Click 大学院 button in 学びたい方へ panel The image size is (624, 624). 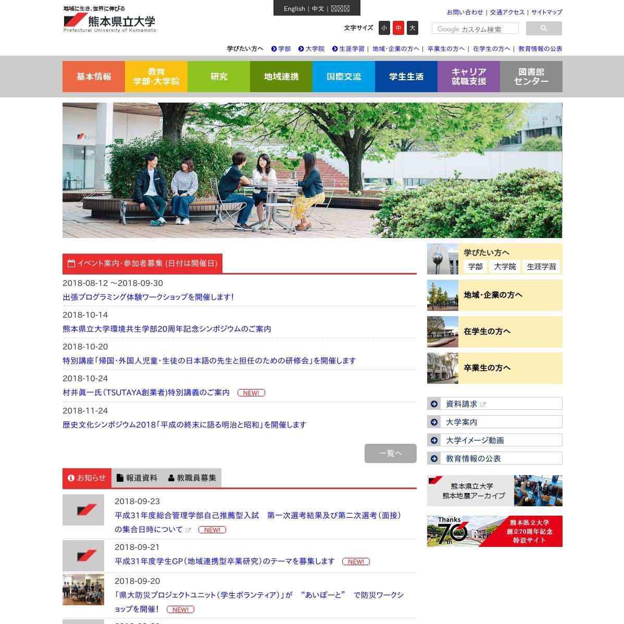(x=505, y=267)
